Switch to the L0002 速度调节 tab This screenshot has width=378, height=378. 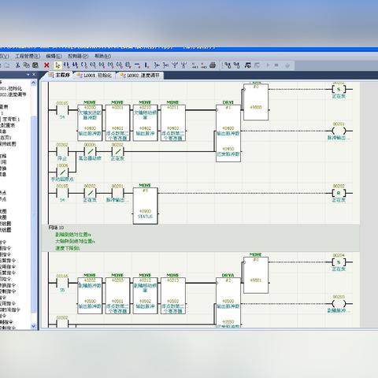click(140, 76)
